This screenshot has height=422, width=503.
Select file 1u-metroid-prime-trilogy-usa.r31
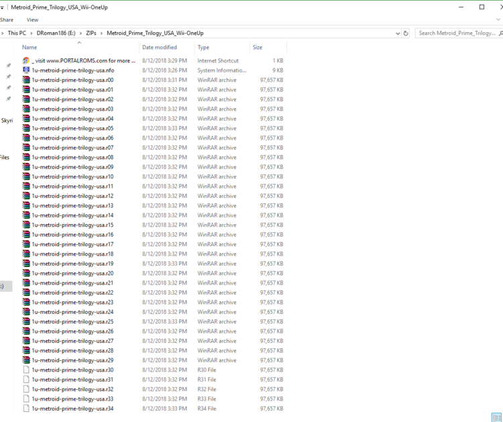(72, 379)
